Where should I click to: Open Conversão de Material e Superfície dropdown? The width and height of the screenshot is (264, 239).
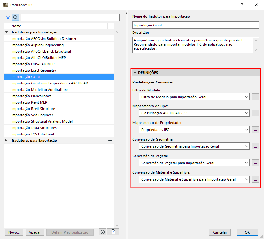click(194, 179)
